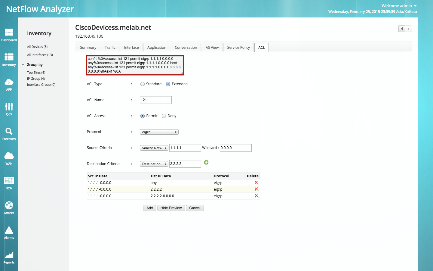Click the ACL command preview text area
Screen dimensions: 433x271
pyautogui.click(x=135, y=65)
